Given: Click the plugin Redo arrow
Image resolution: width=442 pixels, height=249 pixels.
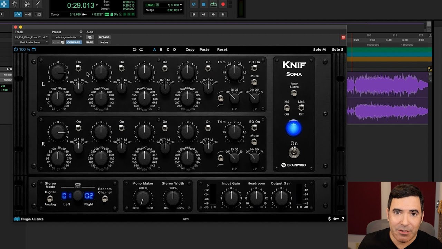Looking at the screenshot, I should tap(141, 49).
